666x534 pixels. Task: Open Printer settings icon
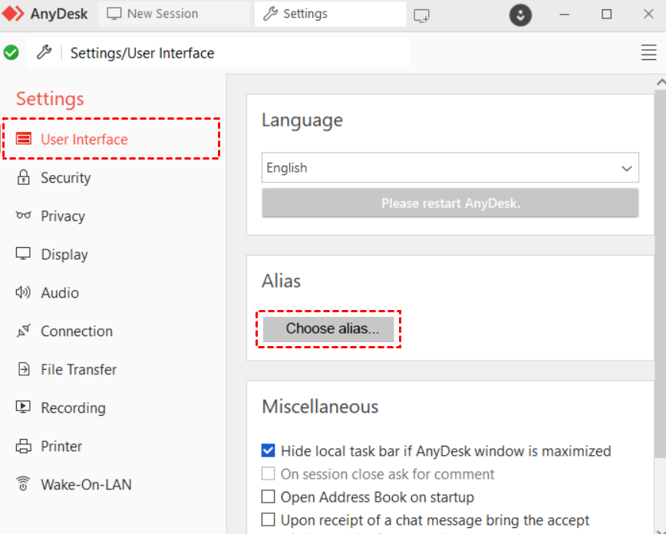tap(24, 446)
